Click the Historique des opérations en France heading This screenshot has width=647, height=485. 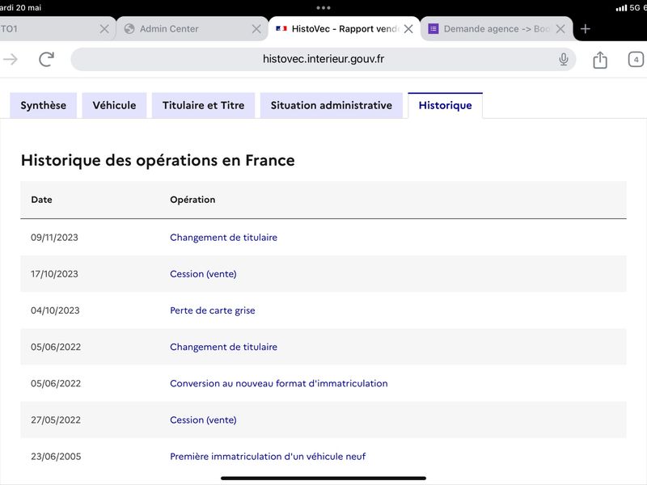coord(158,160)
